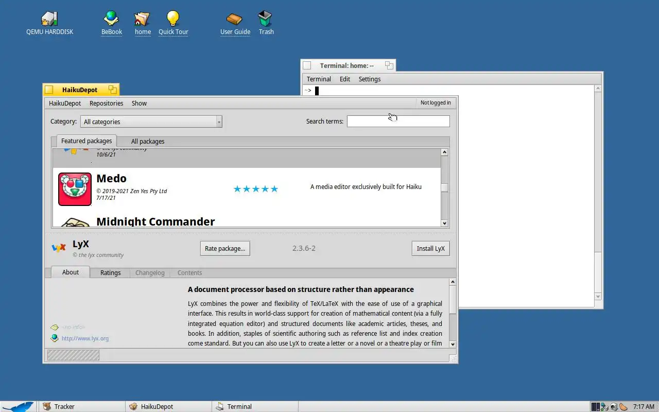Select the Trash desktop icon

tap(266, 19)
